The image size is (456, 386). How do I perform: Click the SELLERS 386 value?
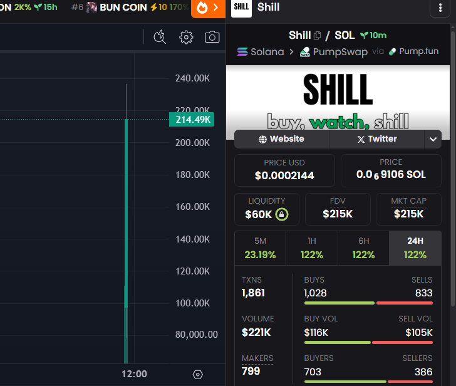423,372
